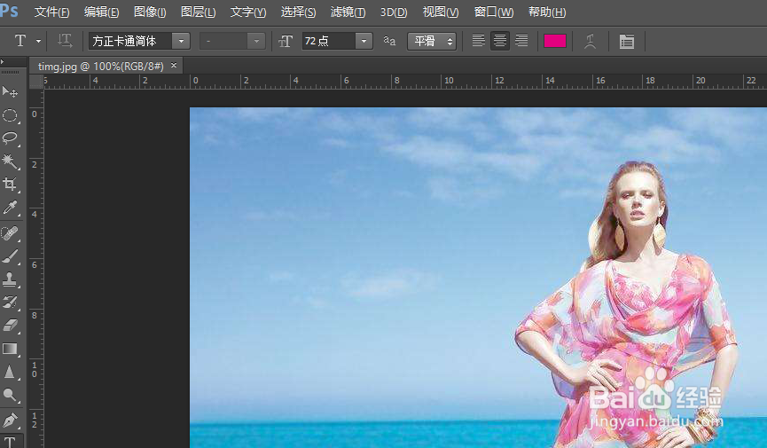Open the 视图(V) menu
This screenshot has width=767, height=448.
coord(440,12)
